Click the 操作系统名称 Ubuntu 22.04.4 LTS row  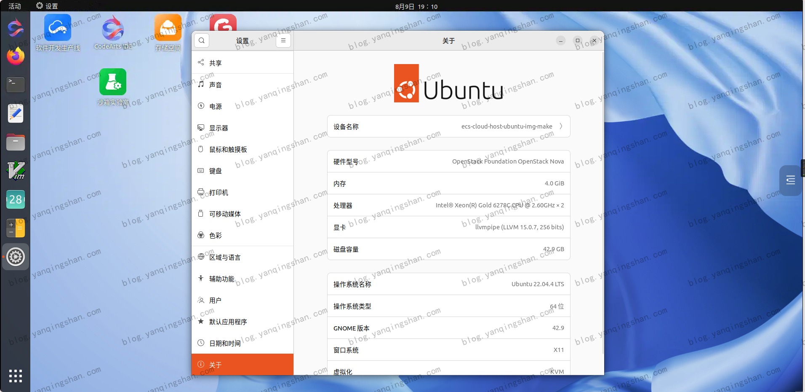tap(449, 284)
